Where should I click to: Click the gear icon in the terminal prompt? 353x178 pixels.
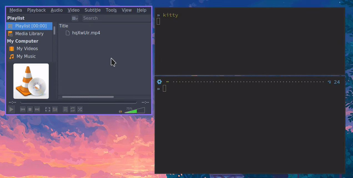[159, 82]
